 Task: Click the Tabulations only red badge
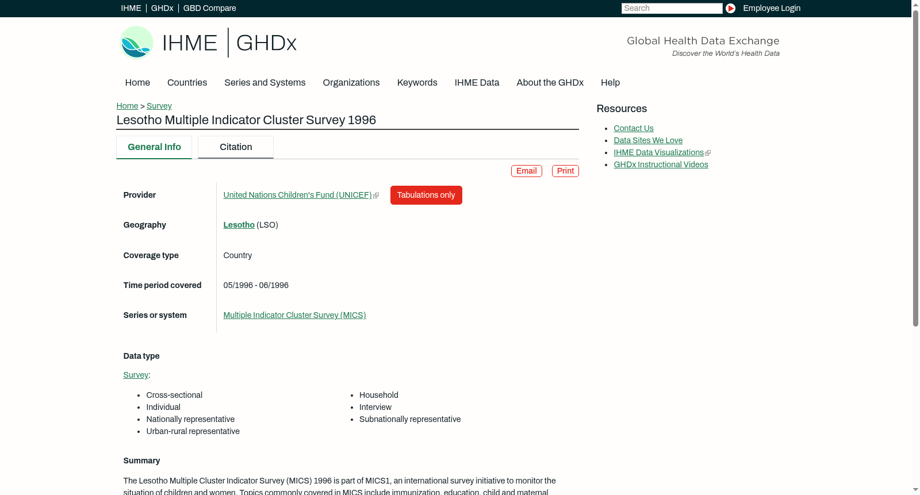[x=426, y=195]
